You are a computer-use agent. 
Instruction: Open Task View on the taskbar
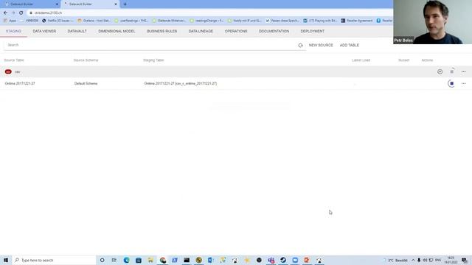[x=114, y=260]
